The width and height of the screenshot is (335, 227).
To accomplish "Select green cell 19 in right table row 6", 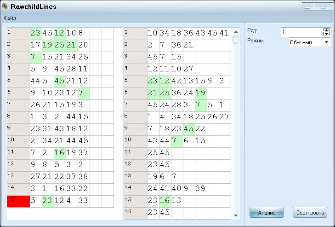I will (201, 93).
